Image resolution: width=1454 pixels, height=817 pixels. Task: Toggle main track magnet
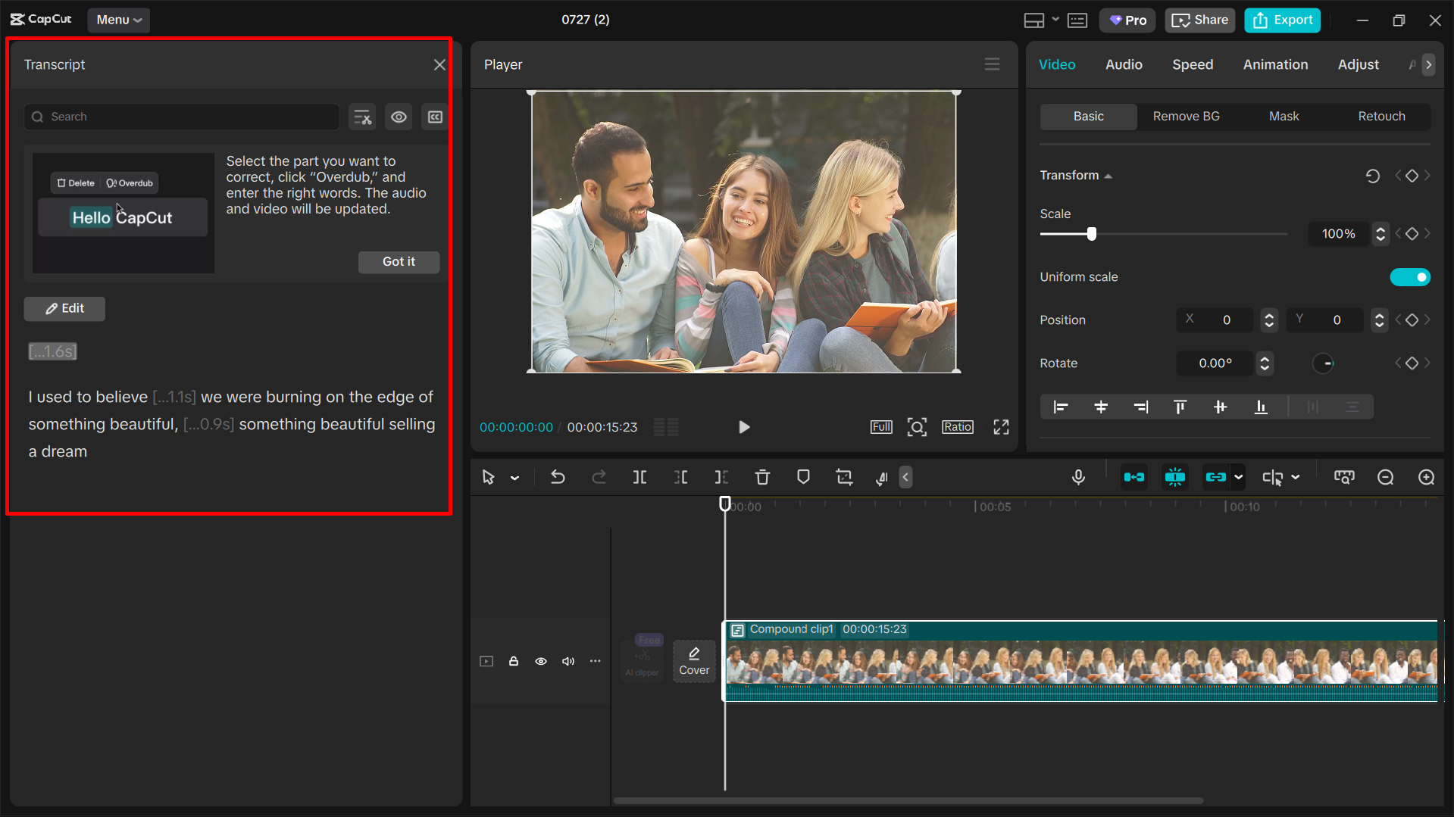coord(1133,477)
